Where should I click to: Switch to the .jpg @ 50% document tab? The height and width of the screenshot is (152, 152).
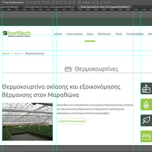pyautogui.click(x=10, y=7)
